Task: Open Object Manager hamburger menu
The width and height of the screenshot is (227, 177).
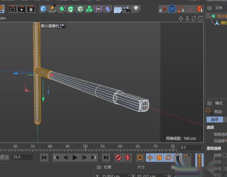Action: click(x=209, y=8)
